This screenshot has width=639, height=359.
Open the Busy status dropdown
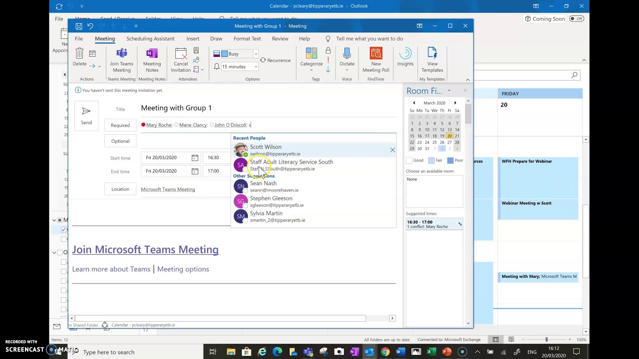(255, 53)
